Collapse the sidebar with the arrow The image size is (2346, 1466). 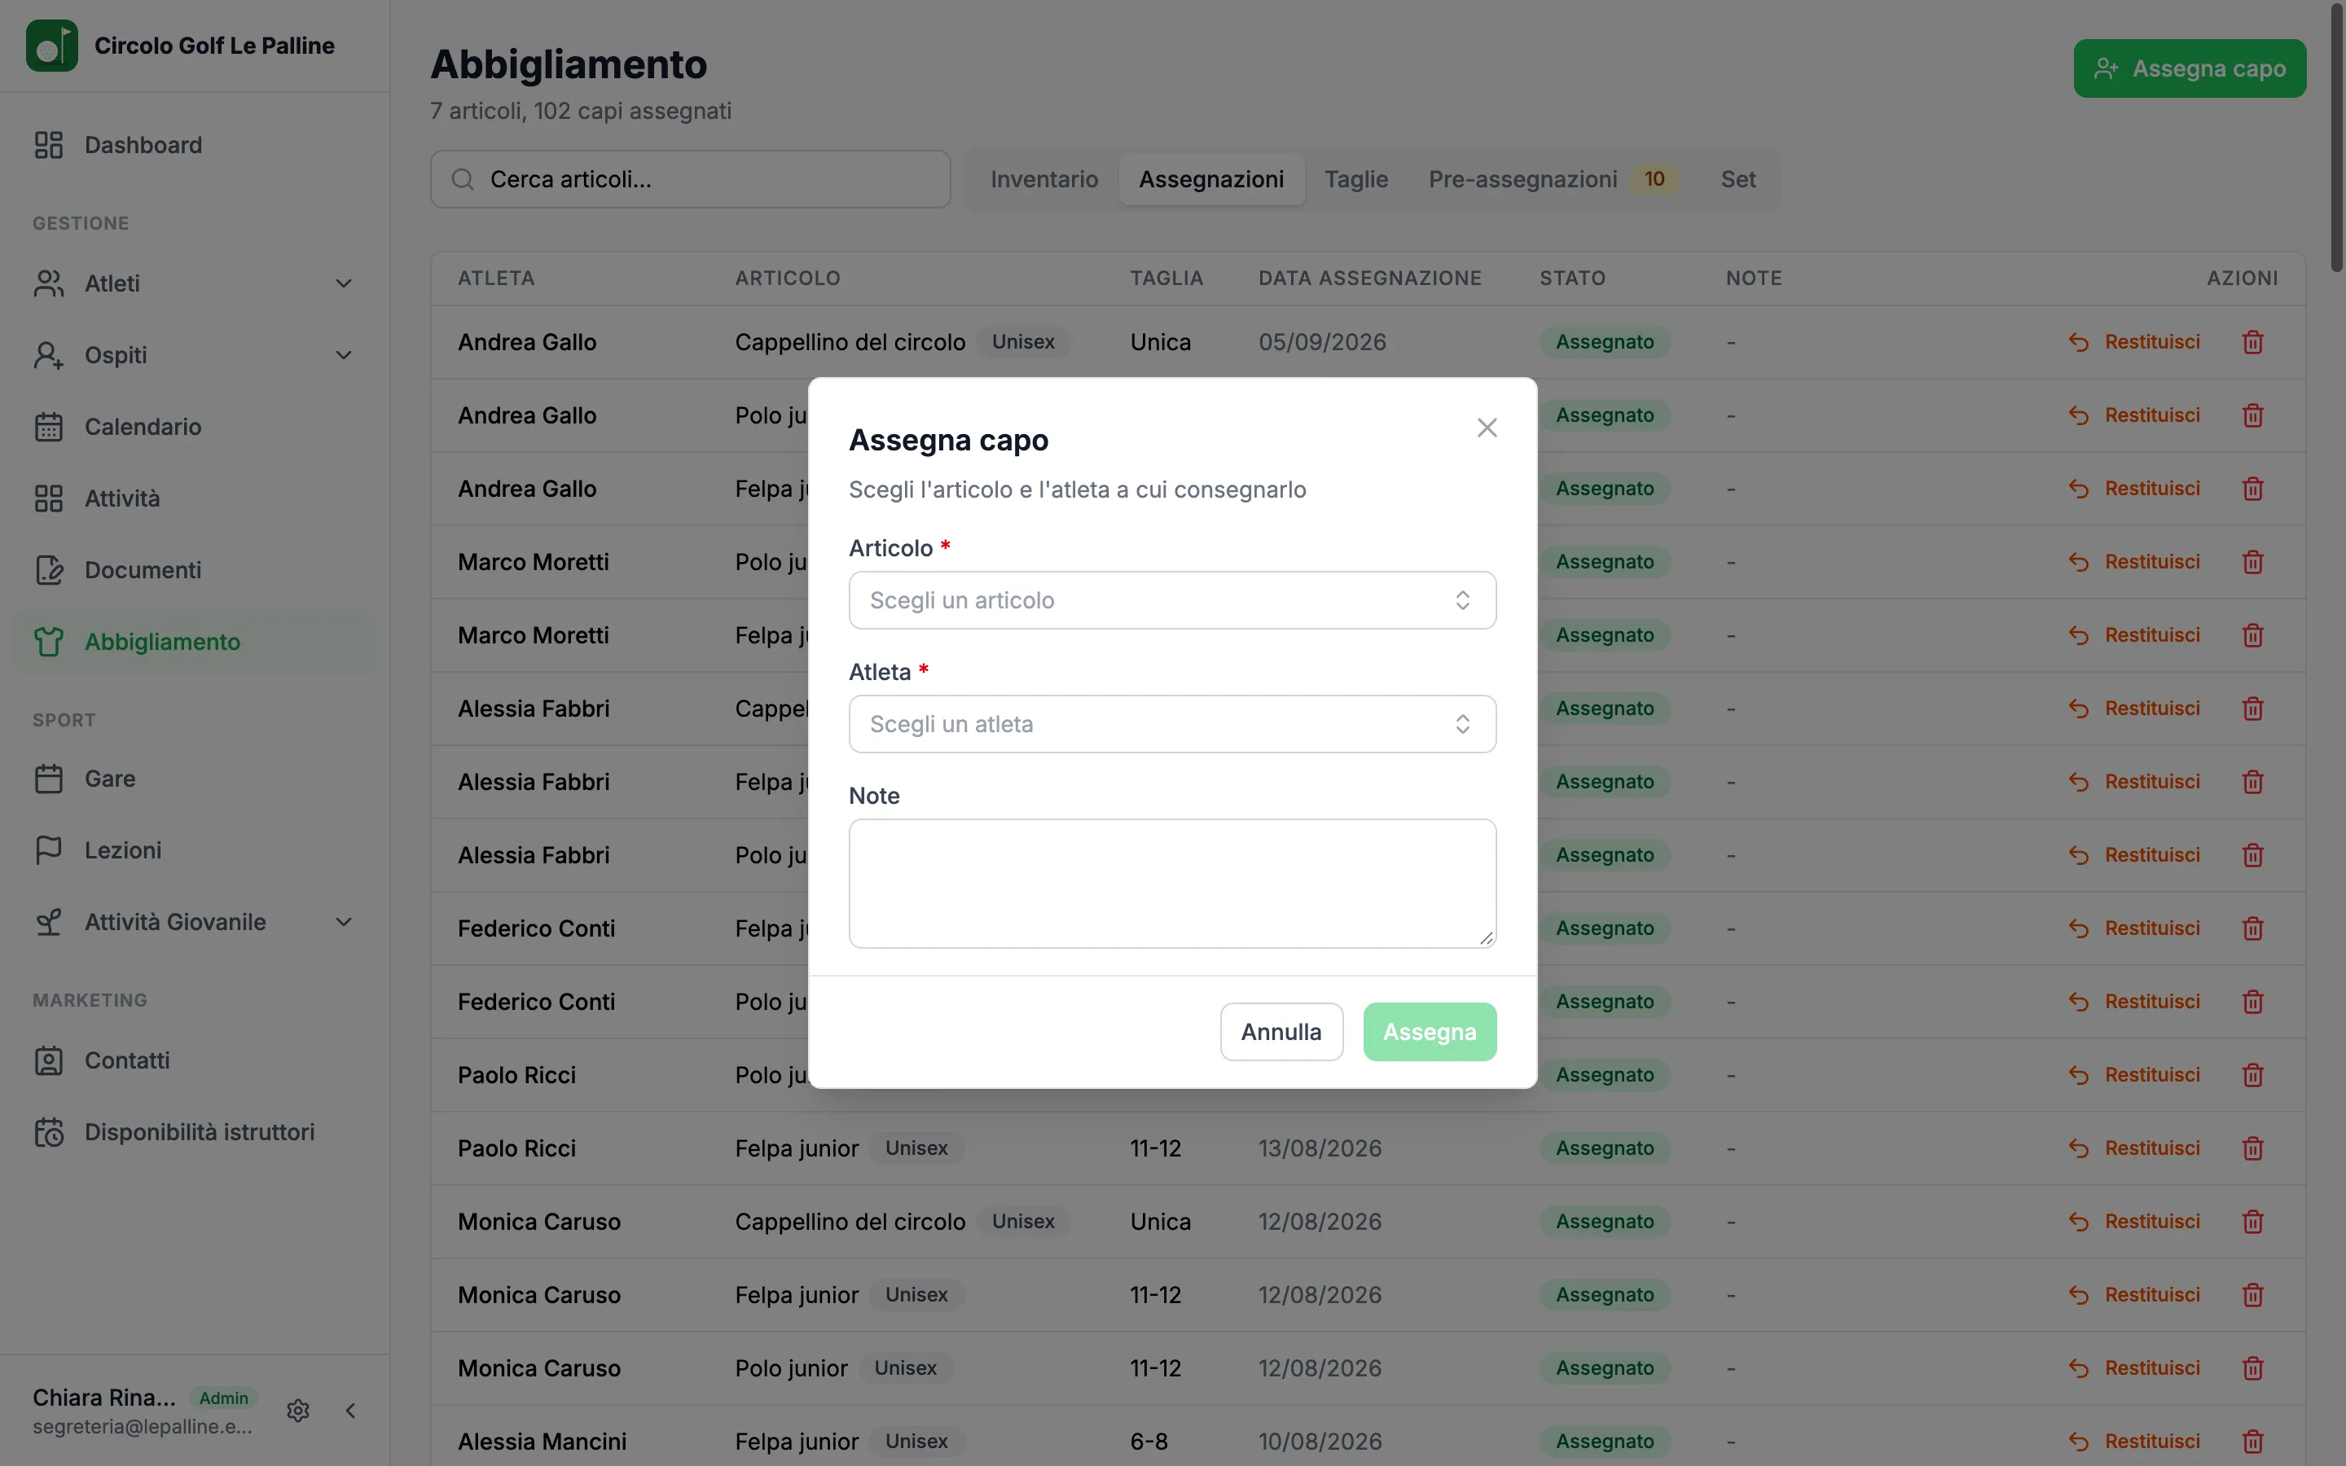coord(350,1411)
